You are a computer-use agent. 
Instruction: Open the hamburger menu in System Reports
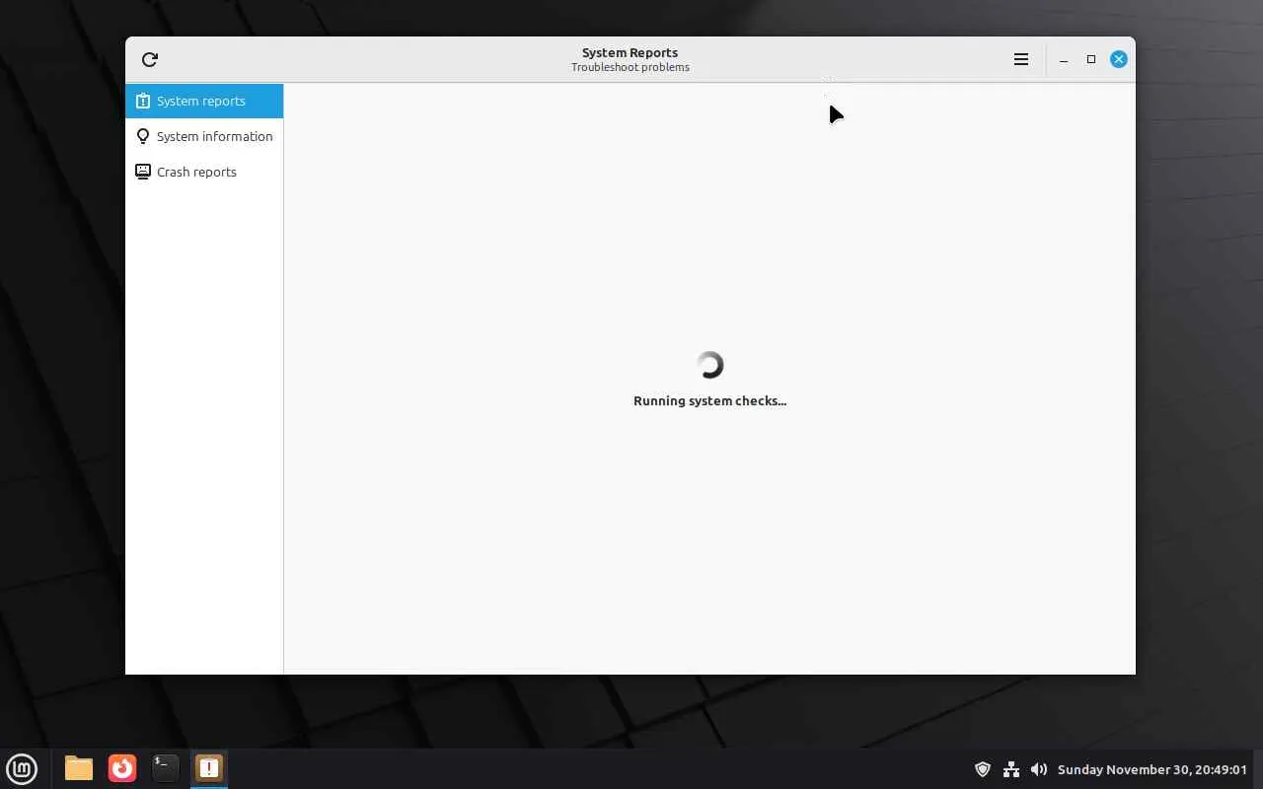[1021, 59]
